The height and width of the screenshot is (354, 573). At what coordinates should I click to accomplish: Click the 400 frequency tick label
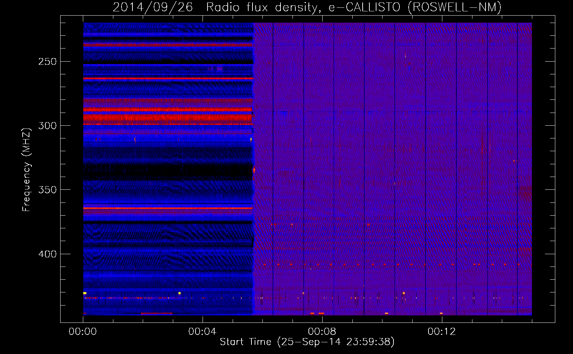[x=47, y=254]
